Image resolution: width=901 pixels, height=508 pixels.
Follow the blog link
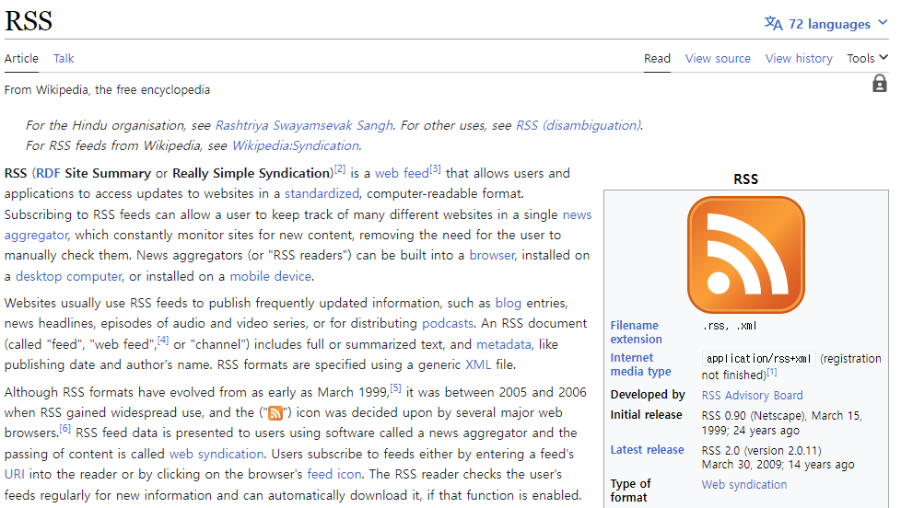point(508,303)
